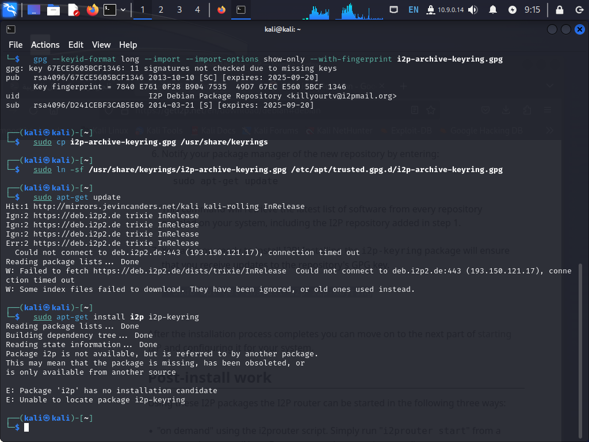Screen dimensions: 589x442
Task: Click the terminal window icon in title bar
Action: [11, 29]
